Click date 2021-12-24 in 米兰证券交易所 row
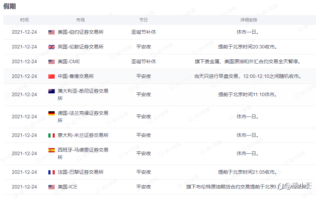The image size is (316, 199). [x=24, y=135]
